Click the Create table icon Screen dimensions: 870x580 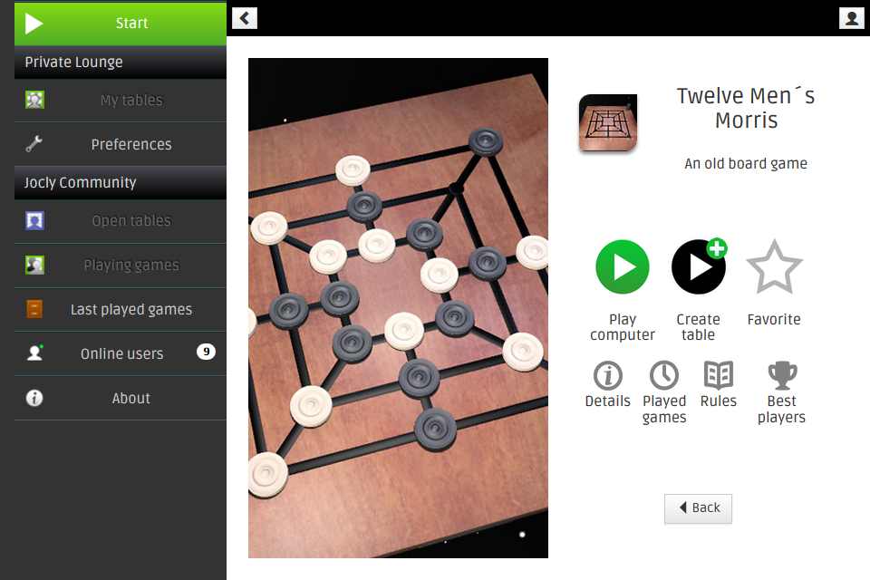pos(699,267)
